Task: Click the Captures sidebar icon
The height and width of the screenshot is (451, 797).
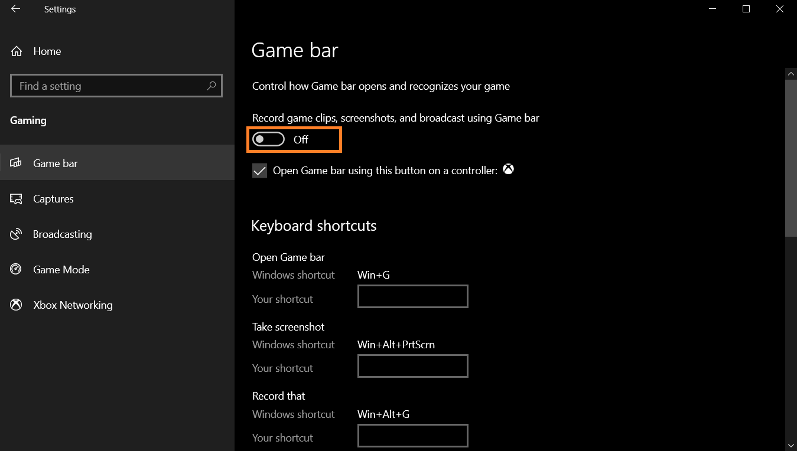Action: point(16,199)
